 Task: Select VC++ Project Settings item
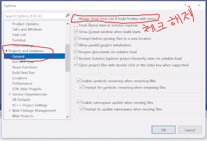tap(30, 105)
